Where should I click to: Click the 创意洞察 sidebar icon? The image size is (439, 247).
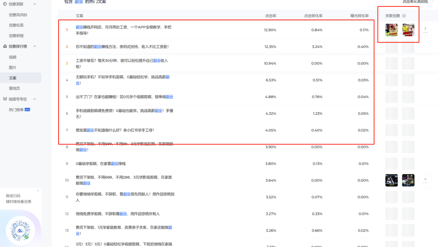pyautogui.click(x=5, y=4)
